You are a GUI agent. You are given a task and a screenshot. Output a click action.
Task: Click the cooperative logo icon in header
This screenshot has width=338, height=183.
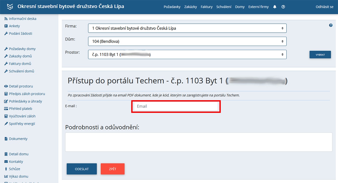tap(10, 7)
